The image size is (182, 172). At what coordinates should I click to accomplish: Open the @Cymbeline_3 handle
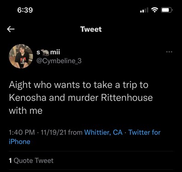[x=59, y=61]
